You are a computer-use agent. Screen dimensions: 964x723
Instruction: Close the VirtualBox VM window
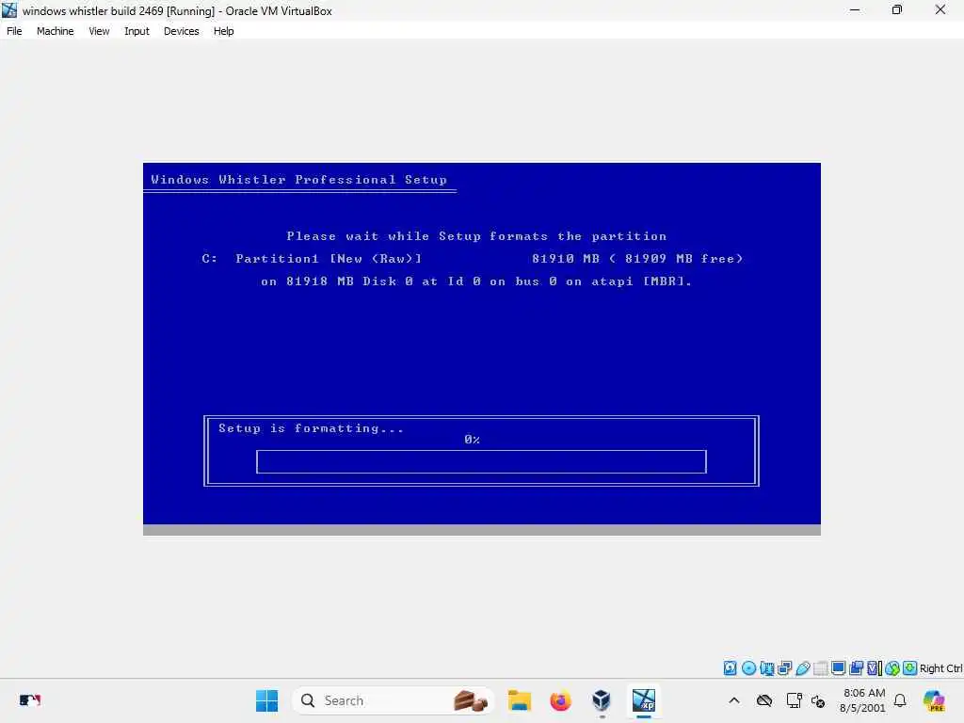[940, 10]
